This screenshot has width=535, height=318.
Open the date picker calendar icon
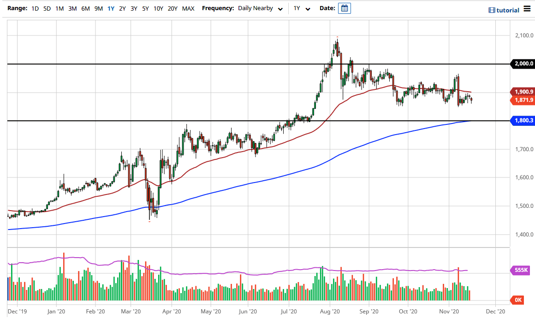pyautogui.click(x=344, y=8)
